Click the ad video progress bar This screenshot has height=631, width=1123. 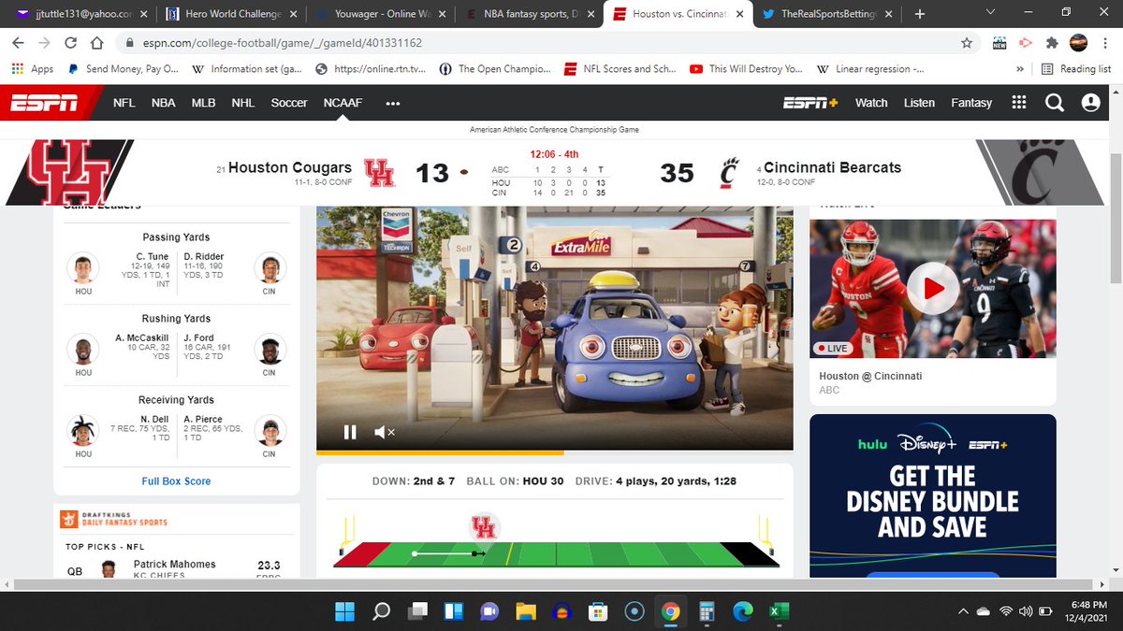coord(554,453)
